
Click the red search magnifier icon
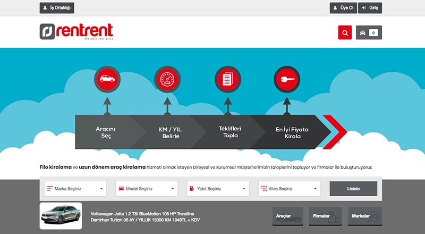point(345,32)
